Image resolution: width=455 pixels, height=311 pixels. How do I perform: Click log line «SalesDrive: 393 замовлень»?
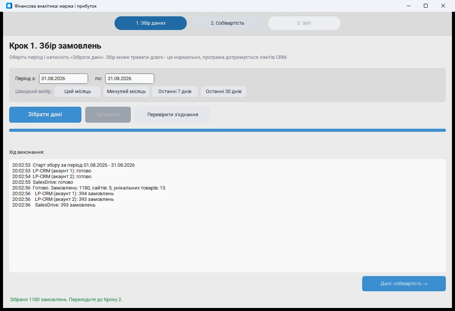[x=54, y=205]
